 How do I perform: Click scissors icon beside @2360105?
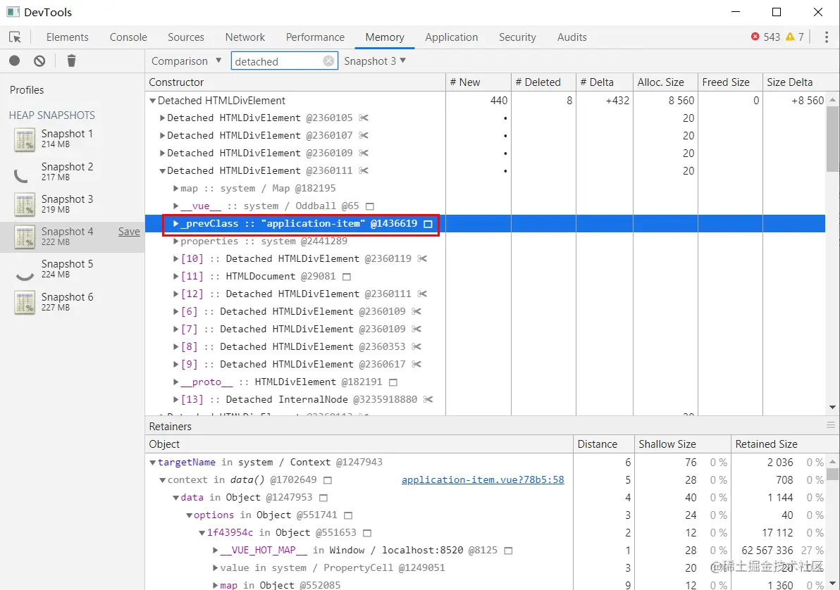[x=364, y=118]
